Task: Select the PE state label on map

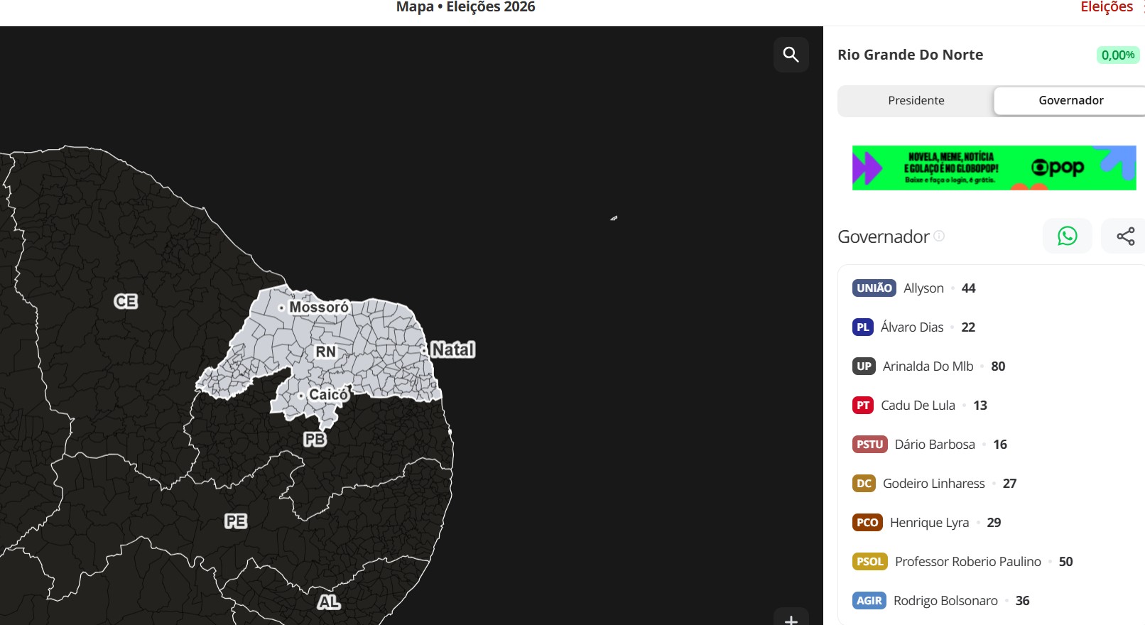Action: click(236, 521)
